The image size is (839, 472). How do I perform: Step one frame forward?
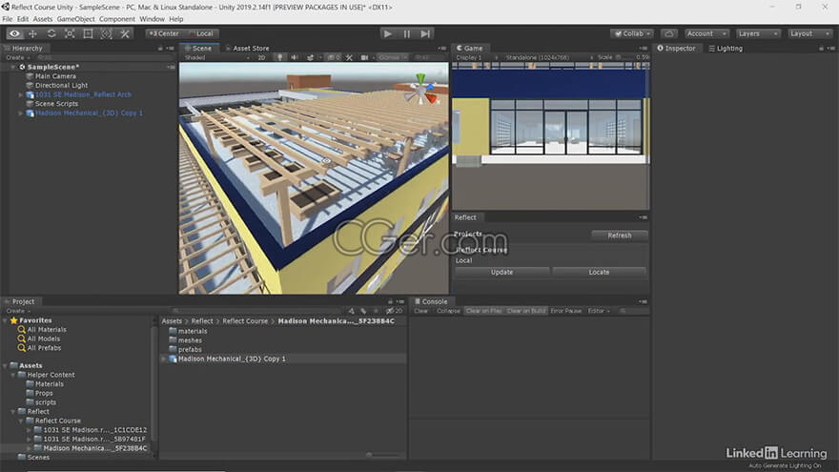click(x=425, y=33)
